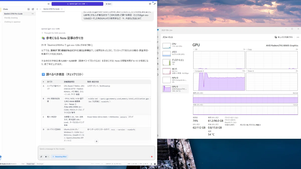
Task: Open the Copy graph engine dropdown
Action: (x=249, y=49)
